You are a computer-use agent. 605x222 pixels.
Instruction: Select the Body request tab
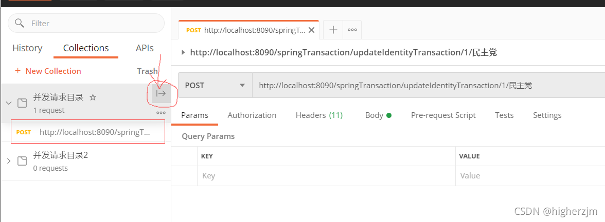pos(378,115)
